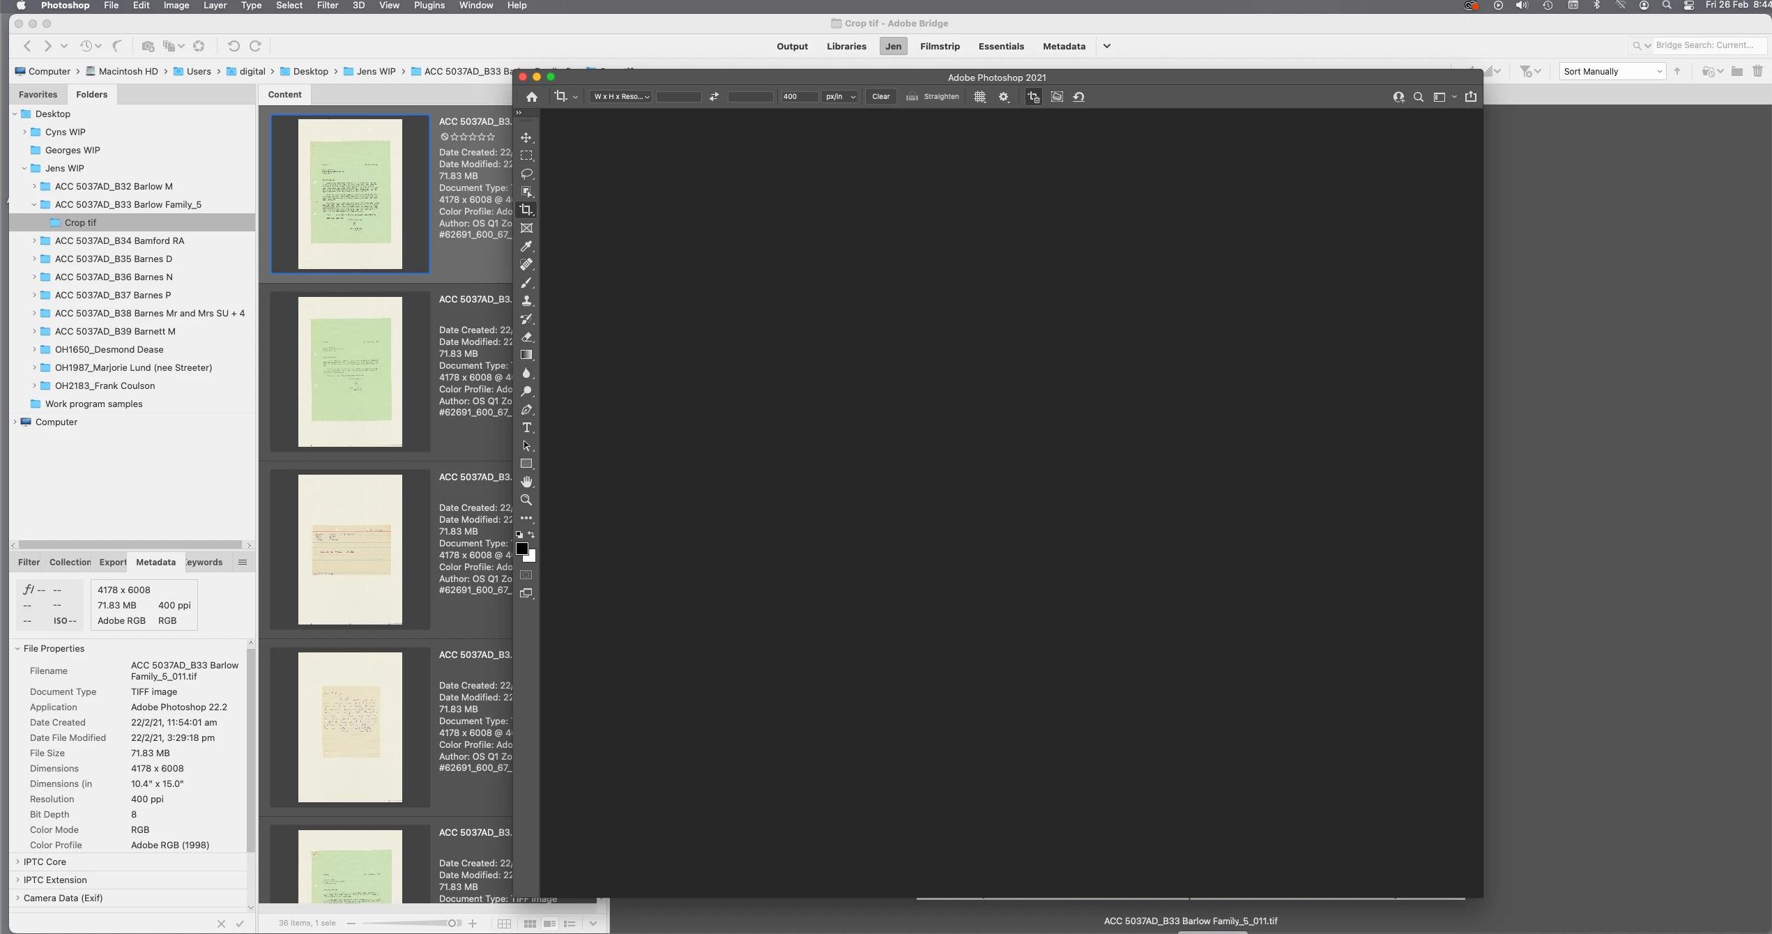Select the Lasso tool
Screen dimensions: 1772x934
[x=526, y=174]
